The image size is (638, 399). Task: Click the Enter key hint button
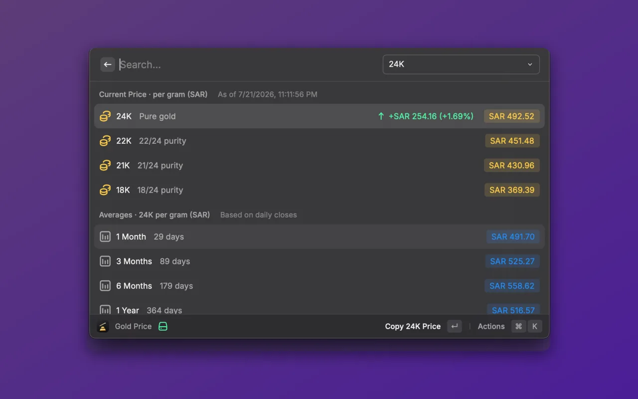(x=455, y=326)
